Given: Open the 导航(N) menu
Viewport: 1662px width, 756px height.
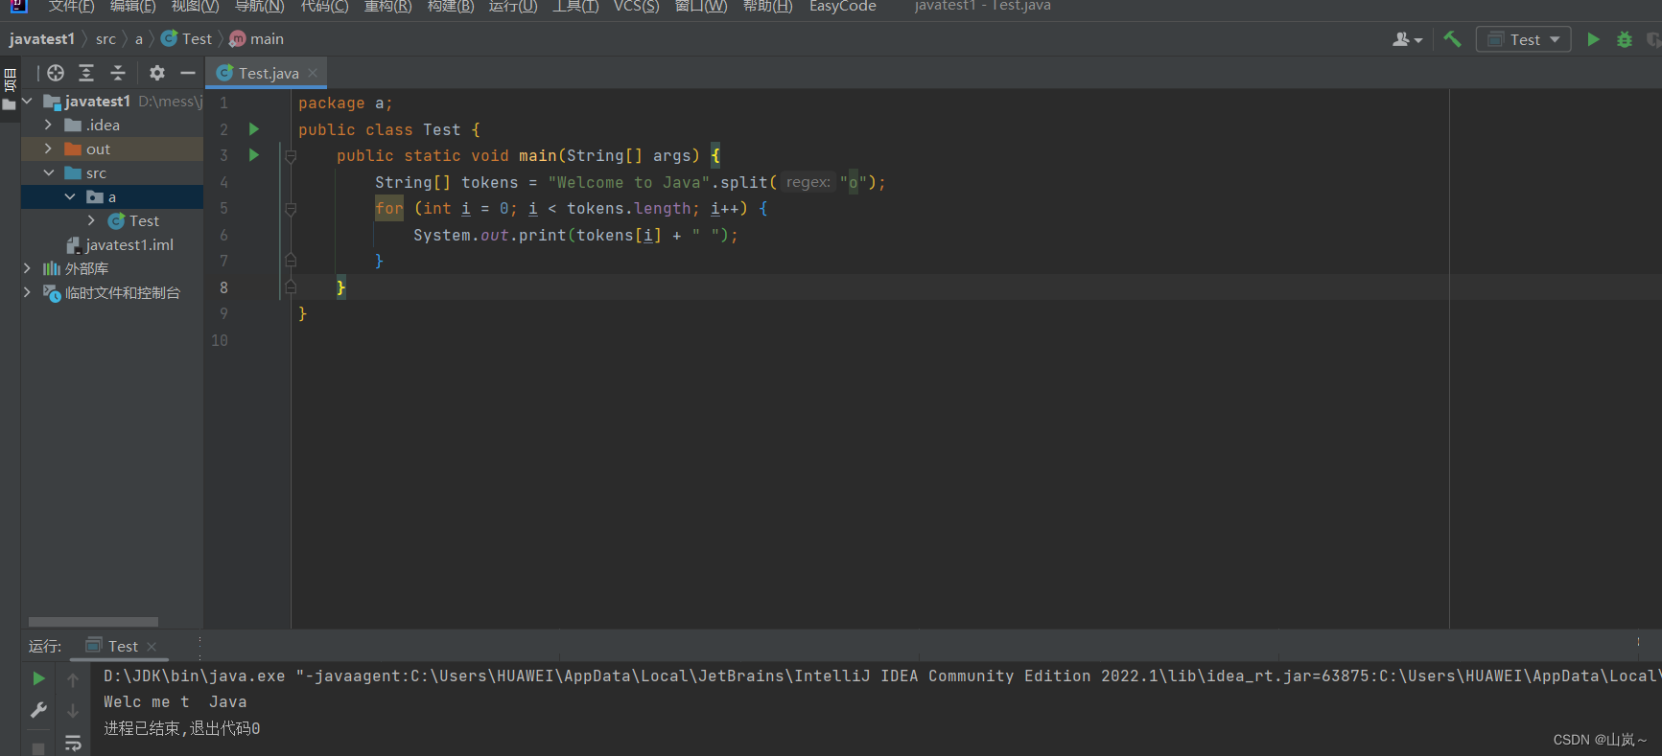Looking at the screenshot, I should (259, 7).
